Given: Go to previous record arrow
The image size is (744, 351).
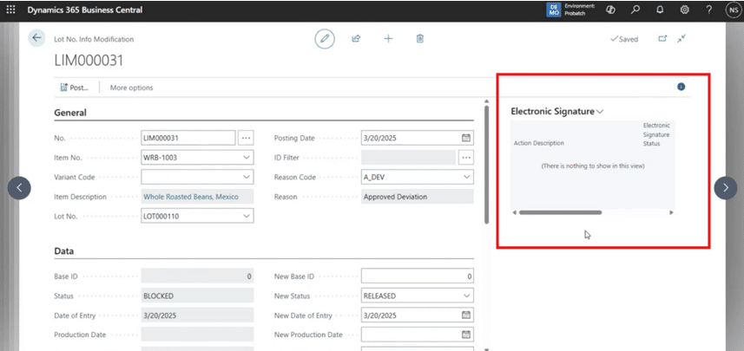Looking at the screenshot, I should pyautogui.click(x=19, y=187).
